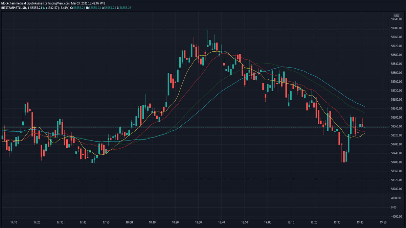Click the −4000.00 lower pane scale label
The width and height of the screenshot is (406, 228).
tap(395, 216)
